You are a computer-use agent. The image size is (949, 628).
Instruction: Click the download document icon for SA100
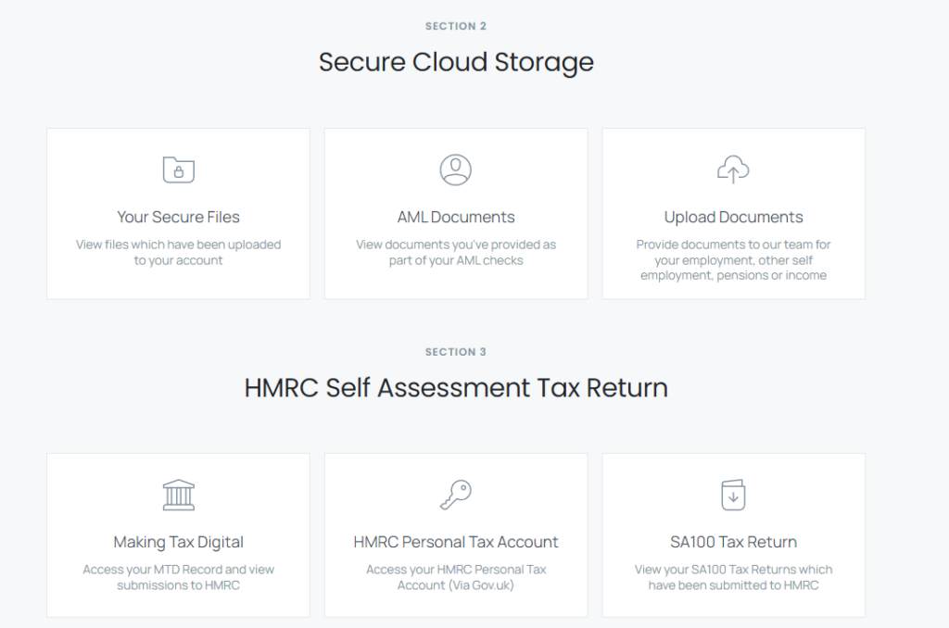(733, 495)
